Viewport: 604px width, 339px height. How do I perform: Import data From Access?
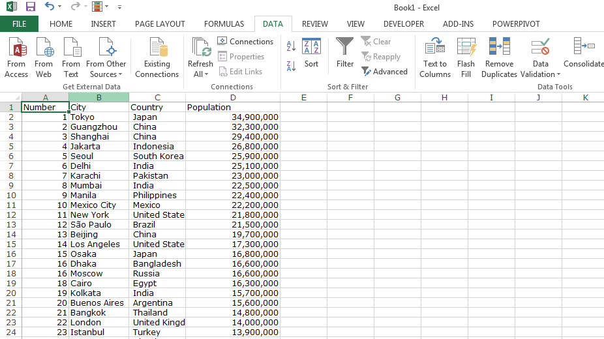(16, 58)
